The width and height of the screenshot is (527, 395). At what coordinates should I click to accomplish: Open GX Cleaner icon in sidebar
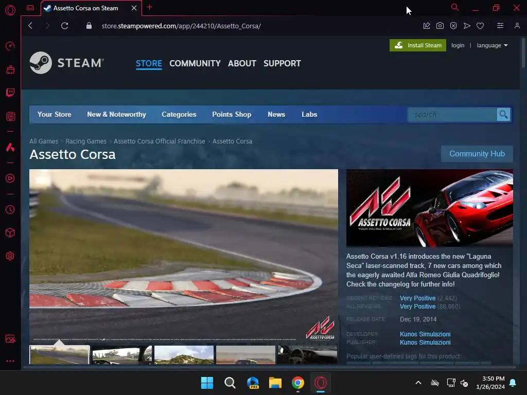(10, 69)
